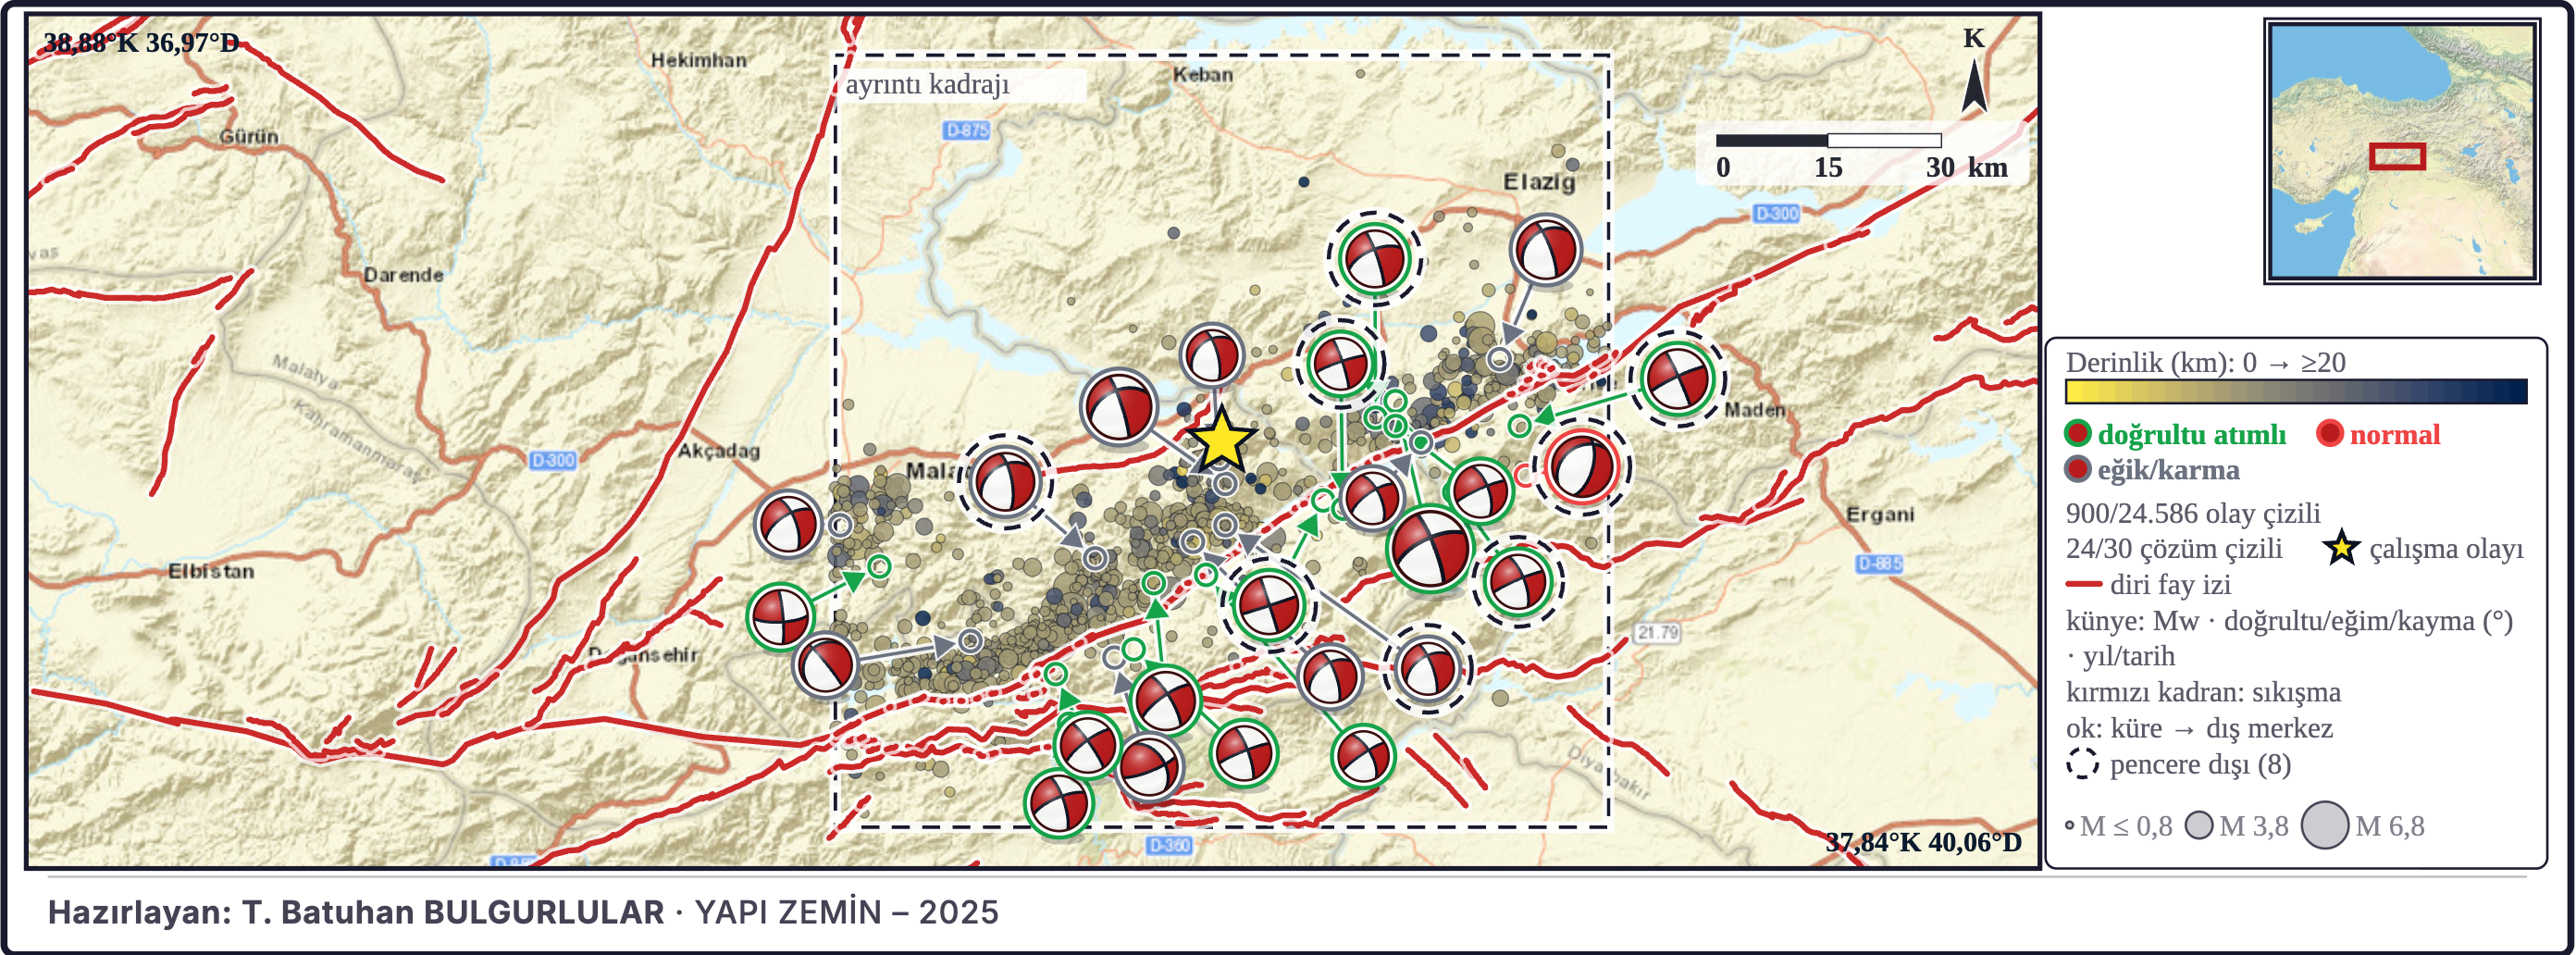Click the 'Akçadağ' town label
This screenshot has height=955, width=2576.
(x=719, y=451)
